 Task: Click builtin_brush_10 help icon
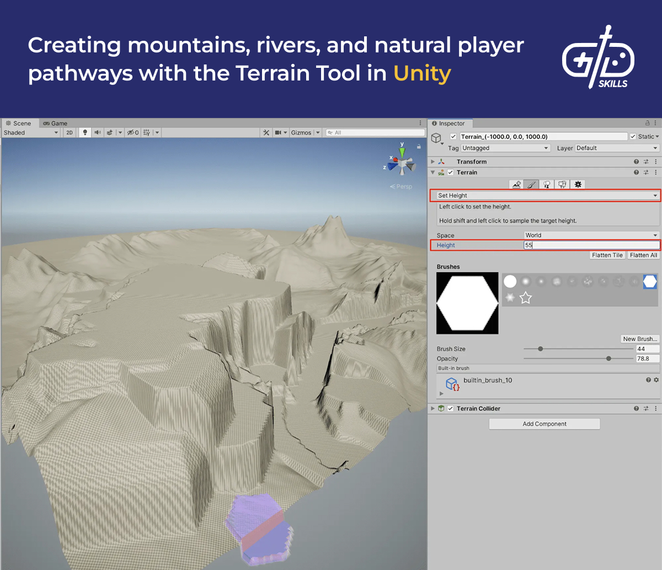pyautogui.click(x=648, y=380)
